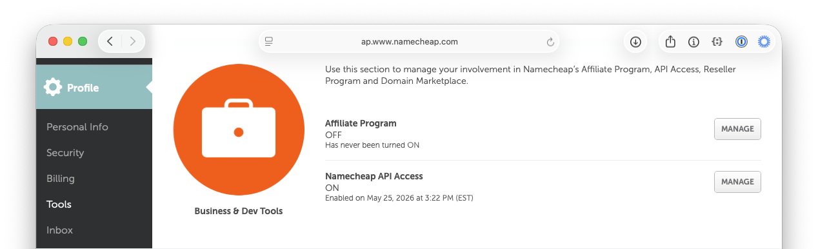Click the green full-screen window button

(x=83, y=41)
